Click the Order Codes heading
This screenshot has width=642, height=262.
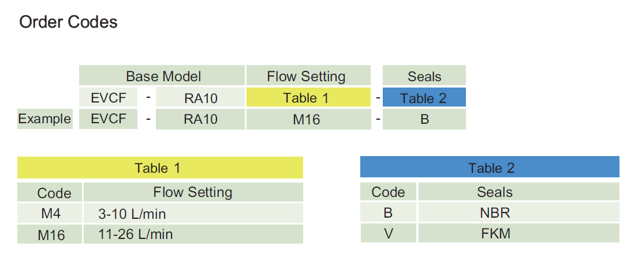tap(69, 22)
